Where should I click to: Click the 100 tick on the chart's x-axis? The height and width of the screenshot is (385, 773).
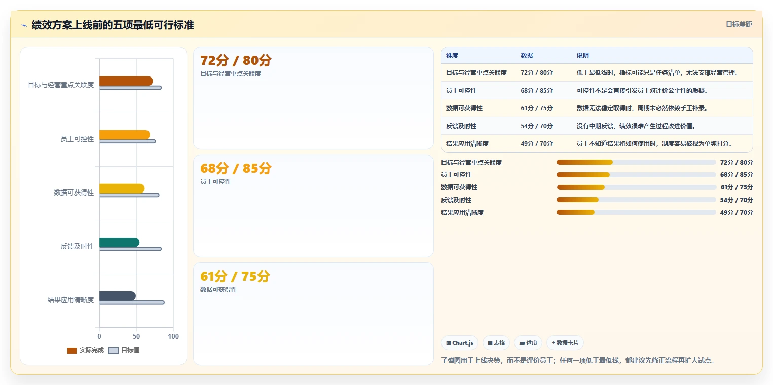(173, 337)
